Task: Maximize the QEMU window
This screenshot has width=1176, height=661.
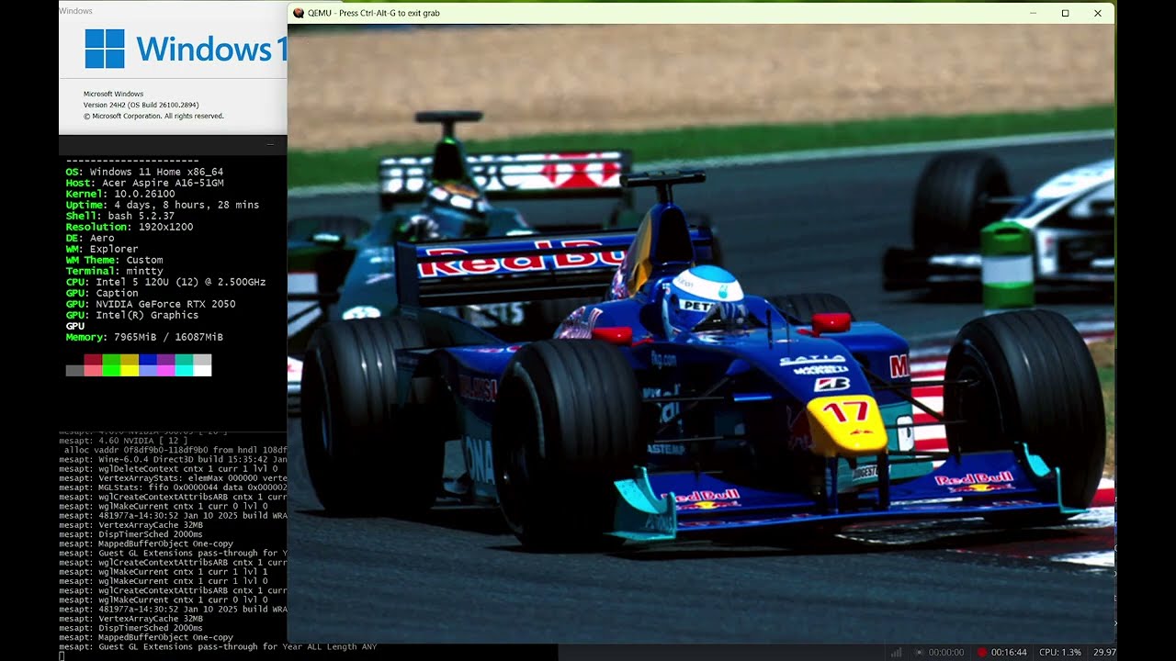Action: [1065, 13]
